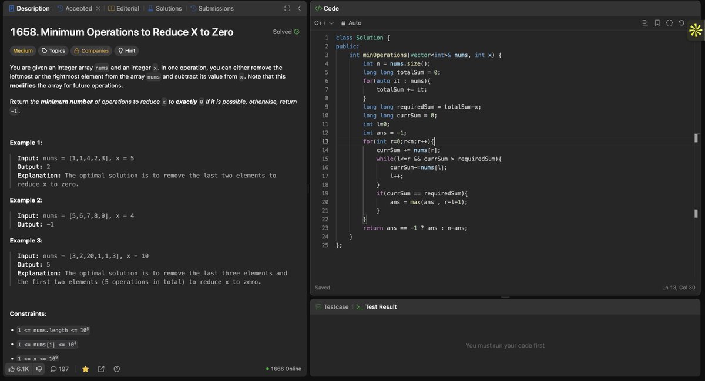Screen dimensions: 705x381
Task: Switch to the Description tab
Action: tap(28, 8)
